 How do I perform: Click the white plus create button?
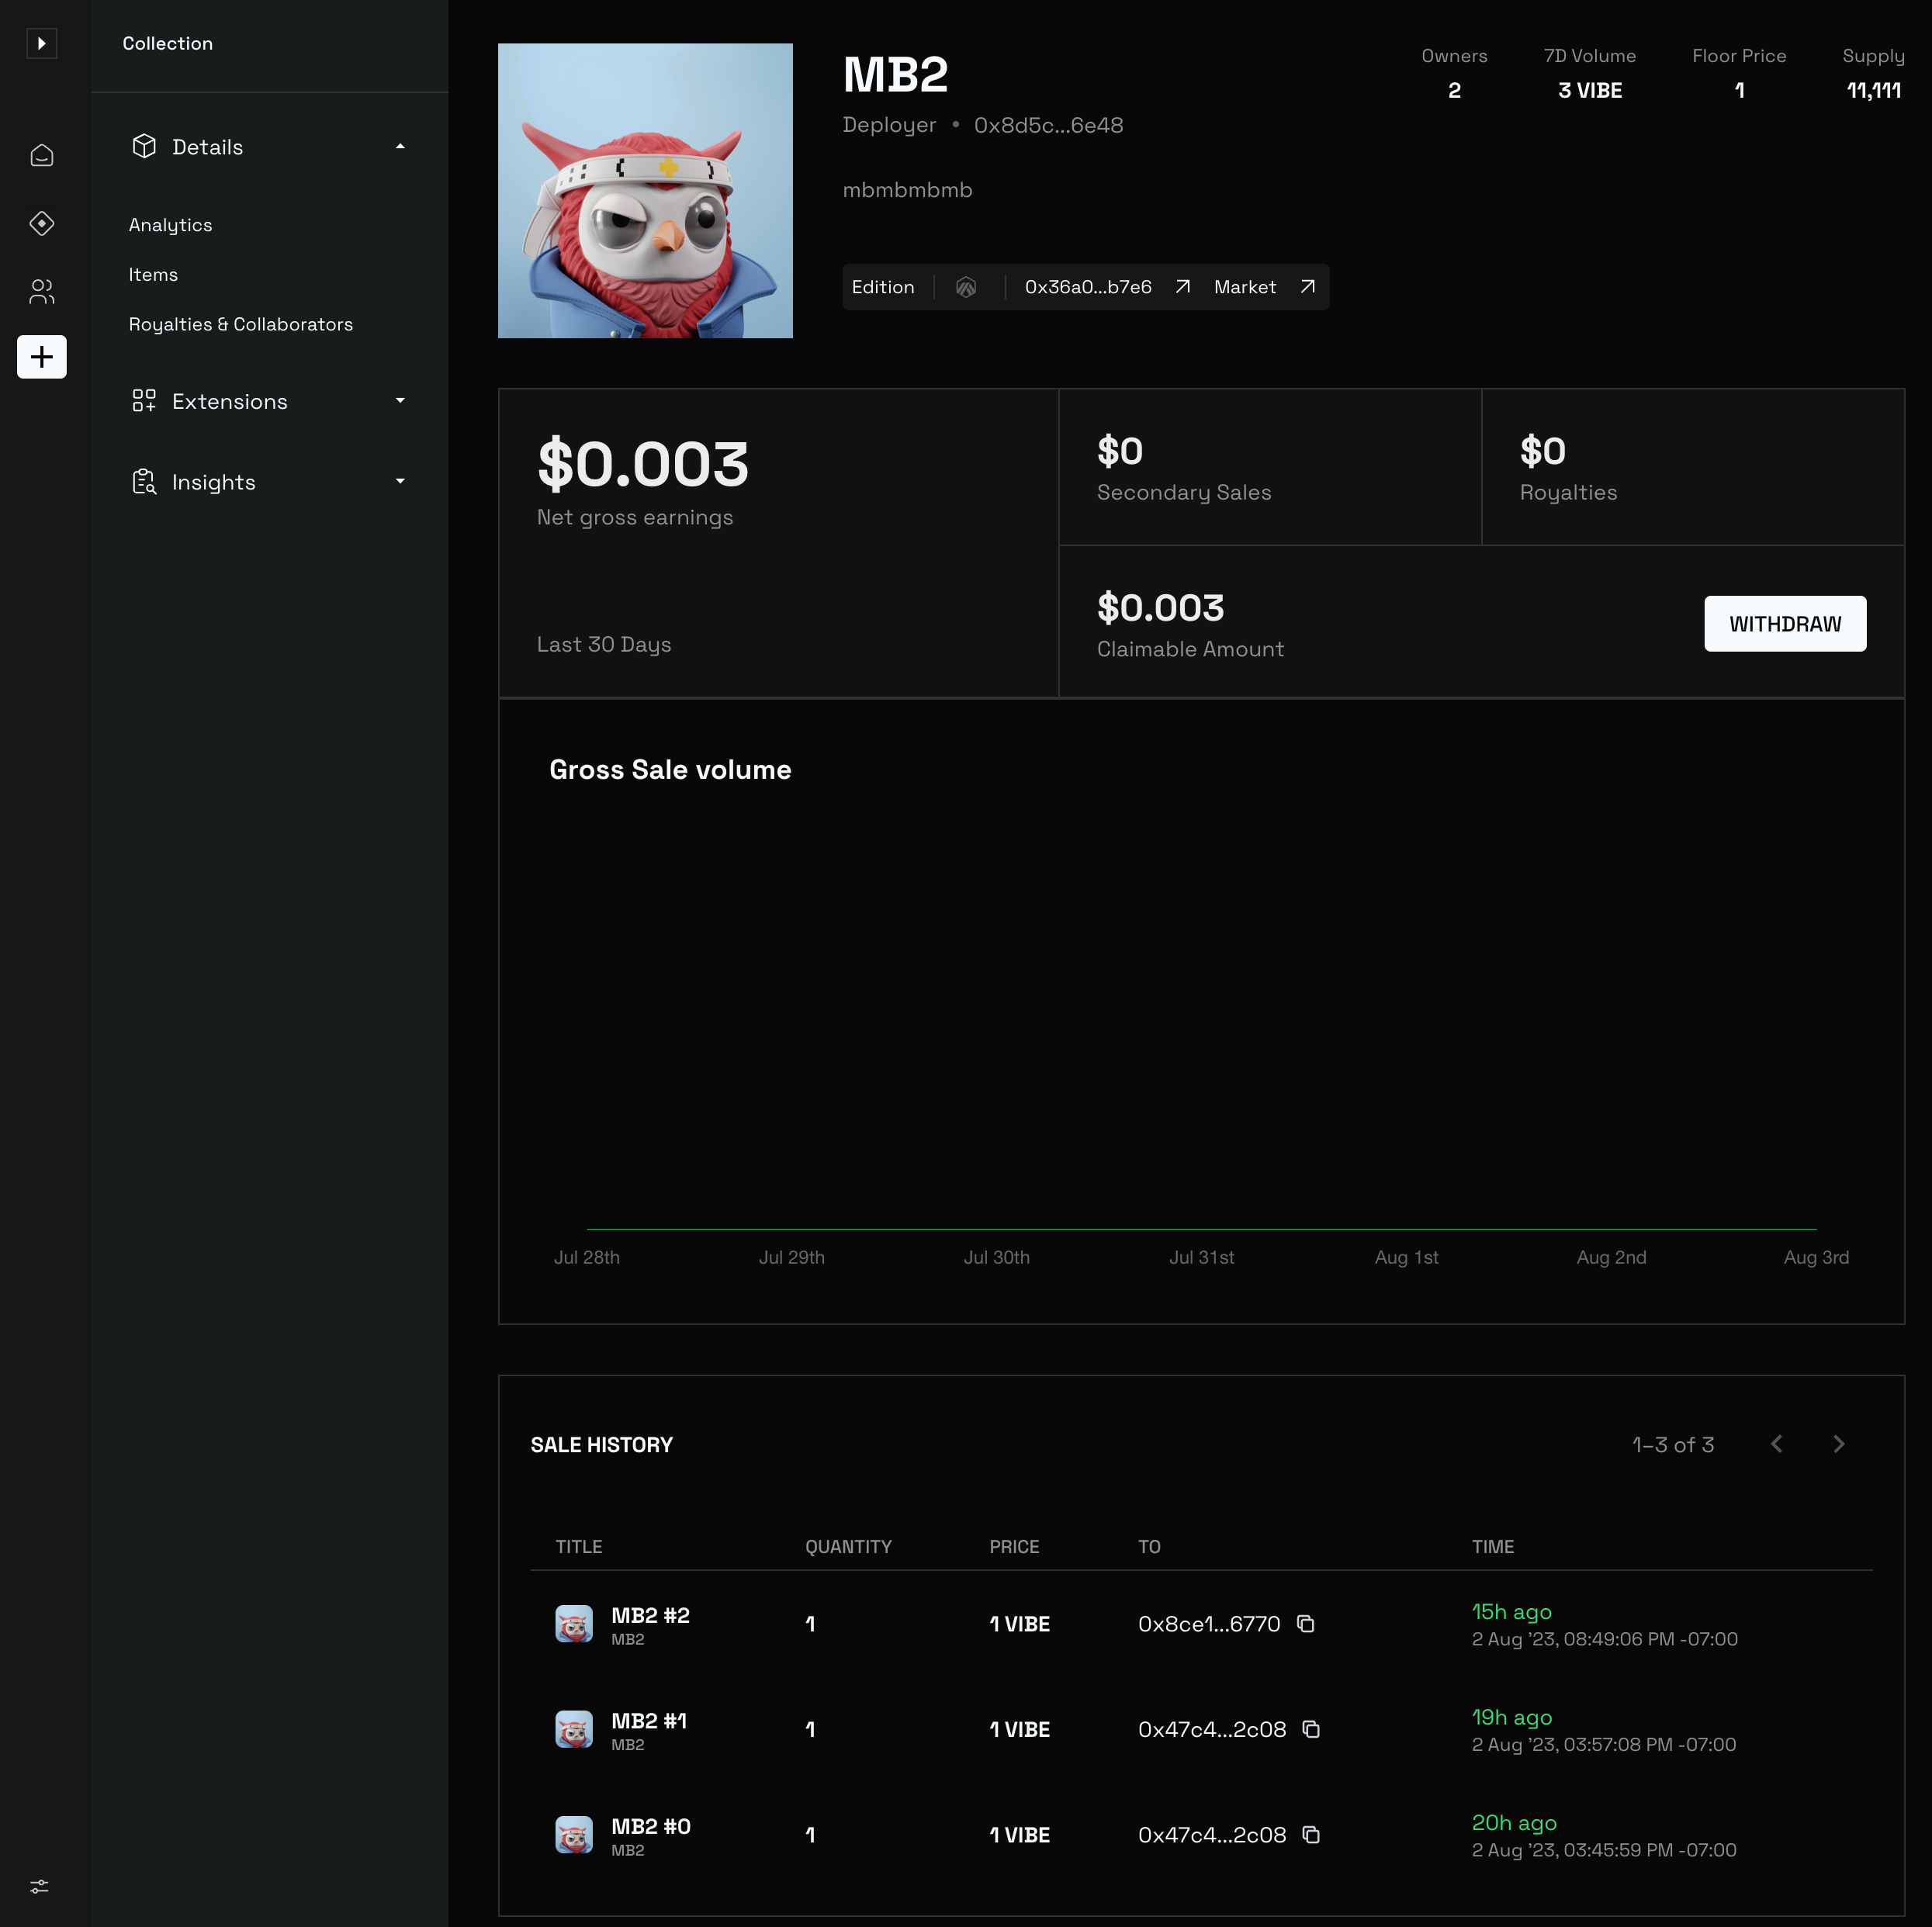tap(41, 357)
